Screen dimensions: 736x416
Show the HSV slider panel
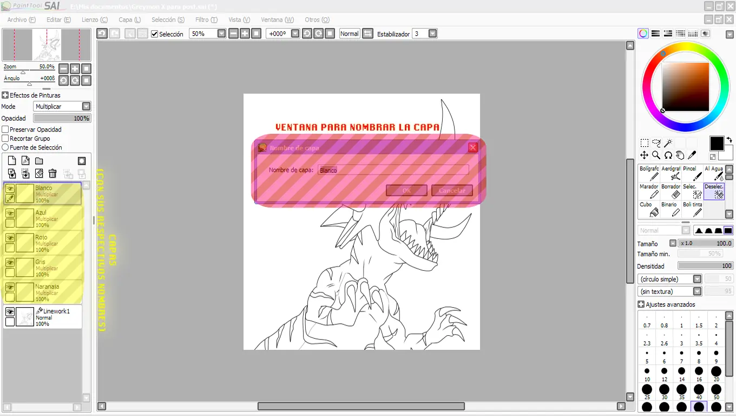[x=668, y=34]
